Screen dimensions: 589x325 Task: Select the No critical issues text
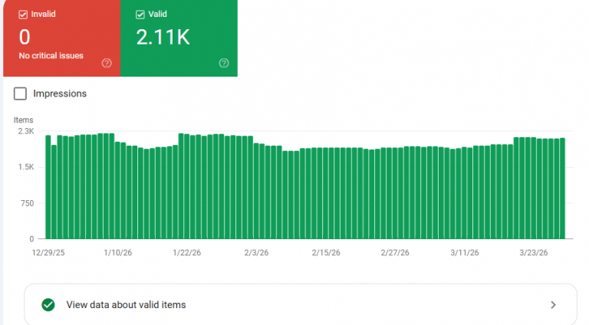pos(51,55)
